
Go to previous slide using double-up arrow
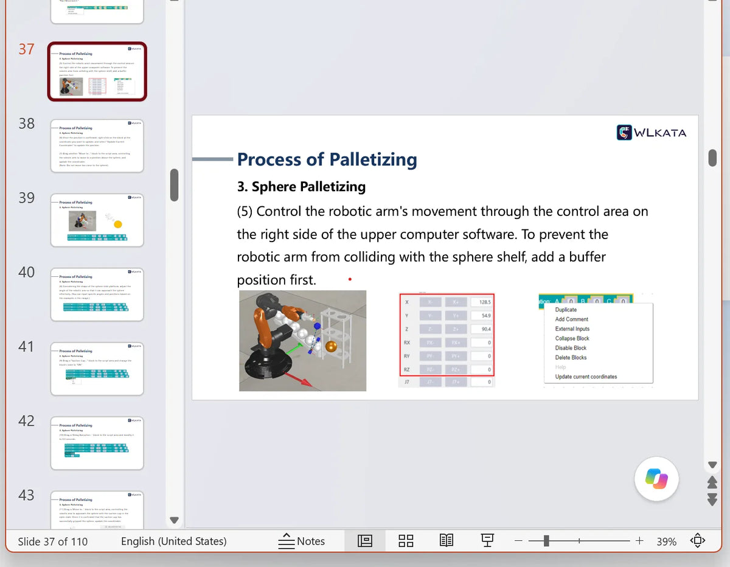(712, 482)
